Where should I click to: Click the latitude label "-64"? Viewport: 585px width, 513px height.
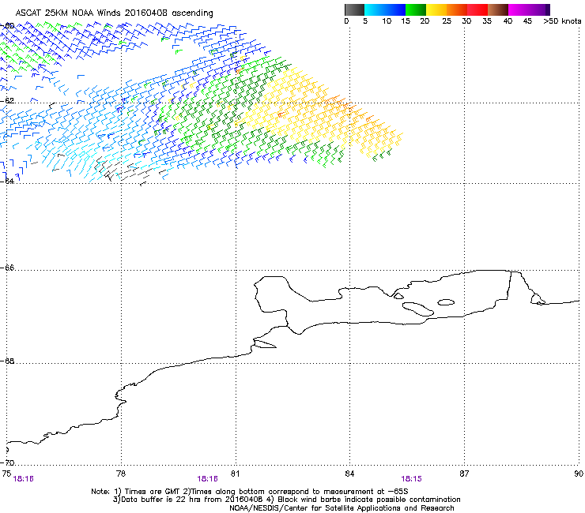[x=7, y=181]
